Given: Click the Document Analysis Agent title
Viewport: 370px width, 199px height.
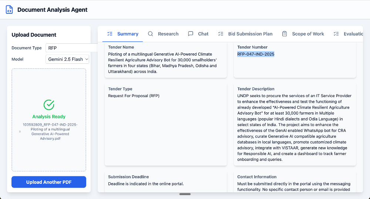Looking at the screenshot, I should (53, 10).
